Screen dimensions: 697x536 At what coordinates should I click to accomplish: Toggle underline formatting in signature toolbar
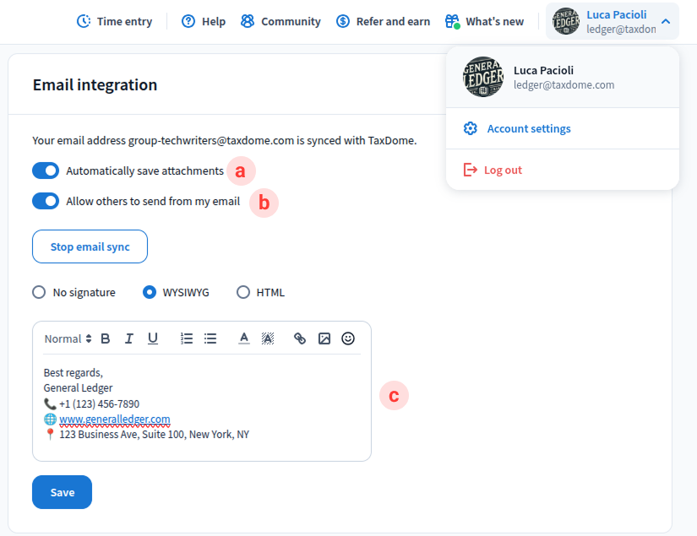coord(153,338)
